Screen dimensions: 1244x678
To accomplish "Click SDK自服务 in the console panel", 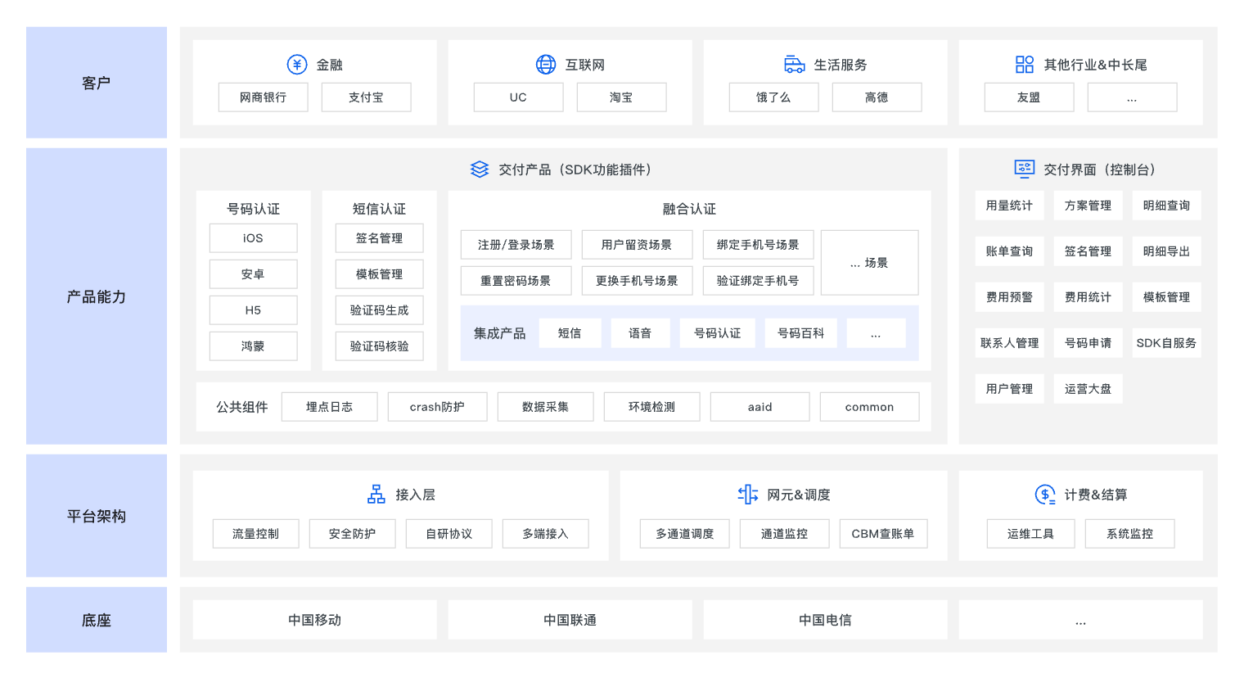I will pyautogui.click(x=1166, y=343).
